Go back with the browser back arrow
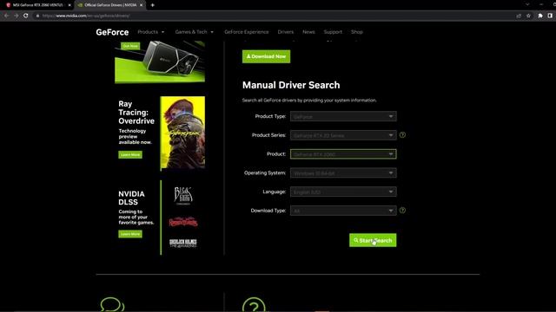This screenshot has width=556, height=312. pos(6,16)
